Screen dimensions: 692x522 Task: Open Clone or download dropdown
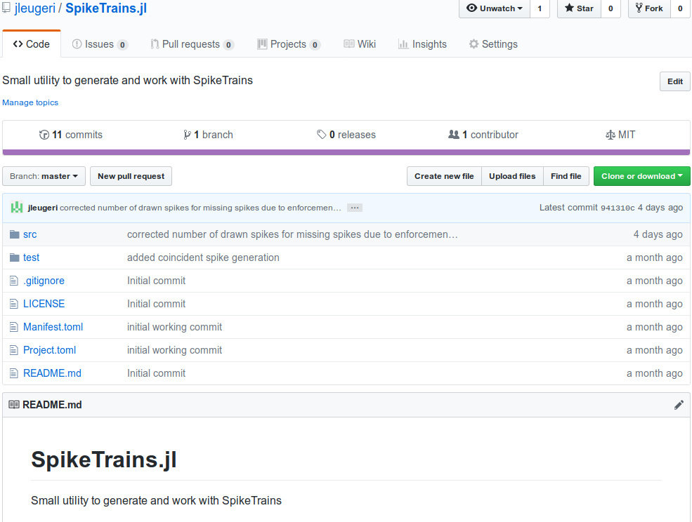click(641, 176)
